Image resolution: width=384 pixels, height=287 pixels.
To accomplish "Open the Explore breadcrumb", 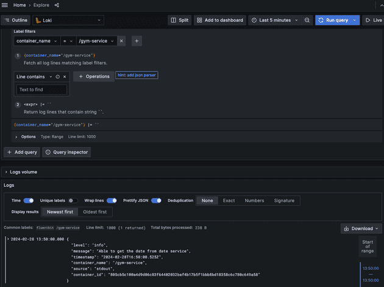I will click(41, 5).
